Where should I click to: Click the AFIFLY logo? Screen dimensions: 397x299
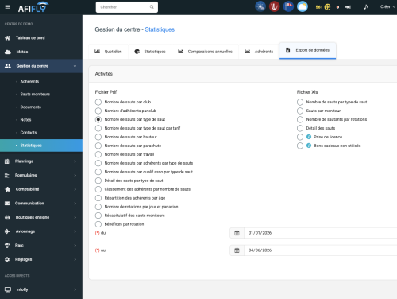point(33,7)
